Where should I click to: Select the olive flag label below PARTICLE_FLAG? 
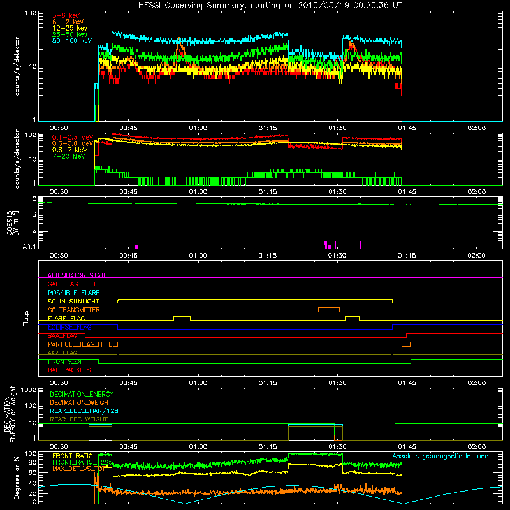coord(62,353)
